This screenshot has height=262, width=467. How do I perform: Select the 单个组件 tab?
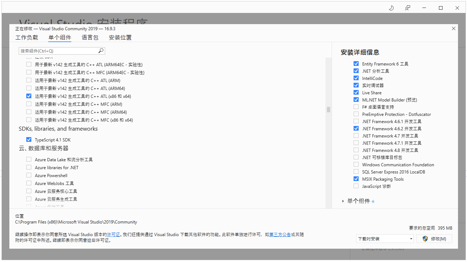(60, 37)
